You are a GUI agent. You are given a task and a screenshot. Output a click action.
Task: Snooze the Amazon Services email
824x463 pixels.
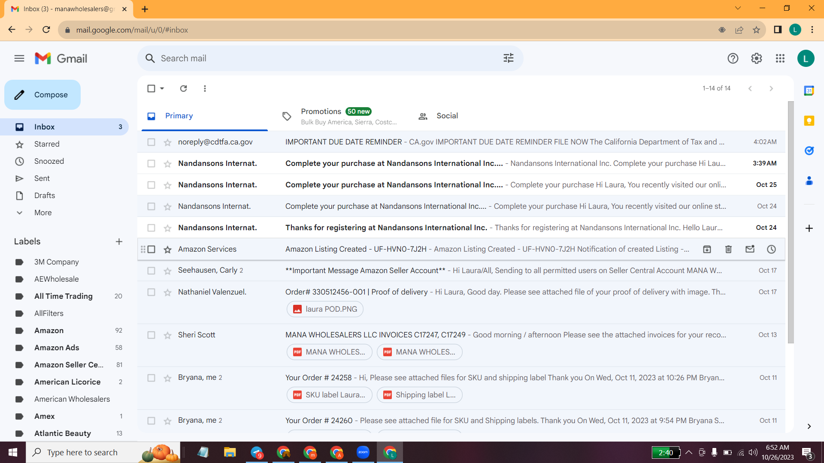pyautogui.click(x=771, y=249)
